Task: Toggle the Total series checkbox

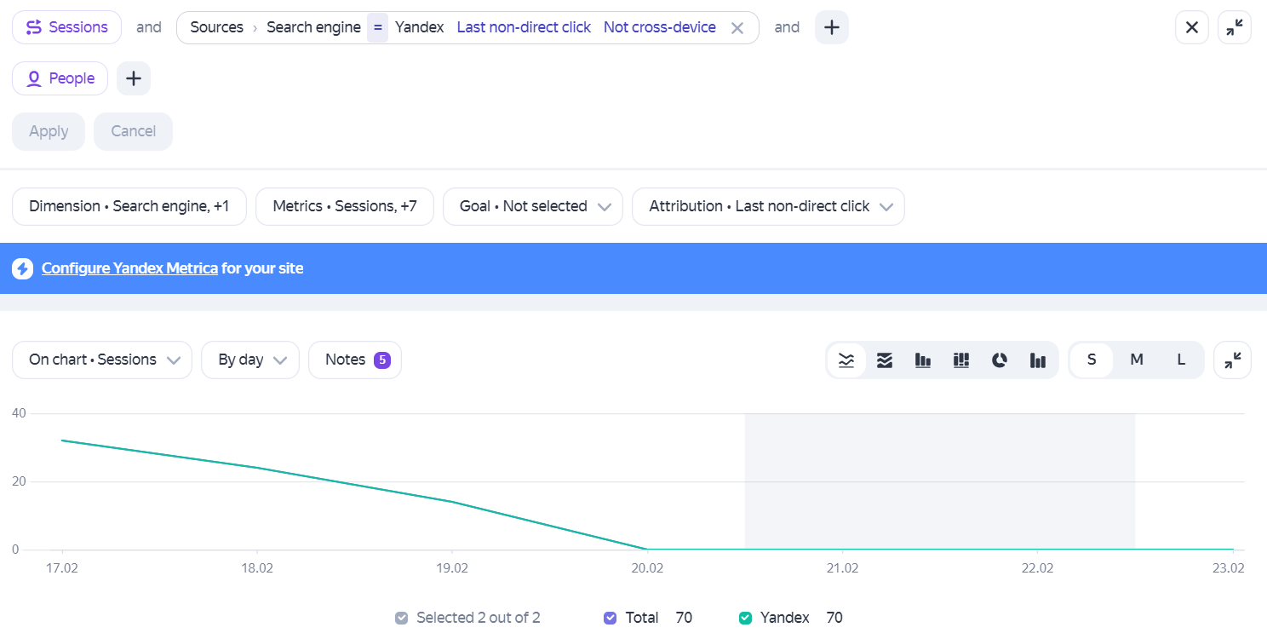Action: [x=610, y=618]
